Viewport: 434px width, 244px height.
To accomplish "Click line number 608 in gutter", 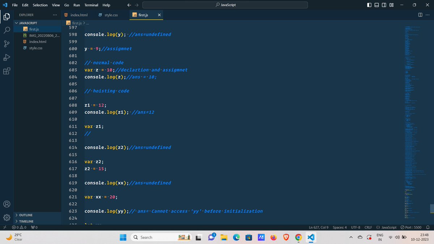I will [x=73, y=105].
